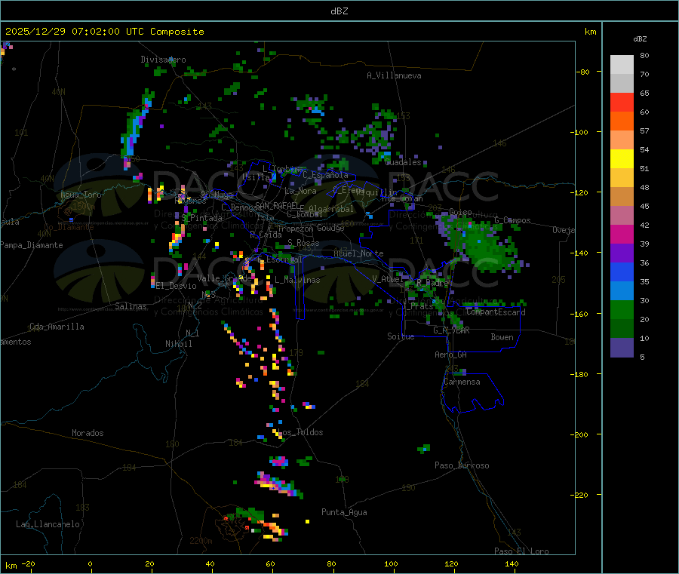
Task: Click the 'dBZ' title at the top
Action: click(339, 11)
